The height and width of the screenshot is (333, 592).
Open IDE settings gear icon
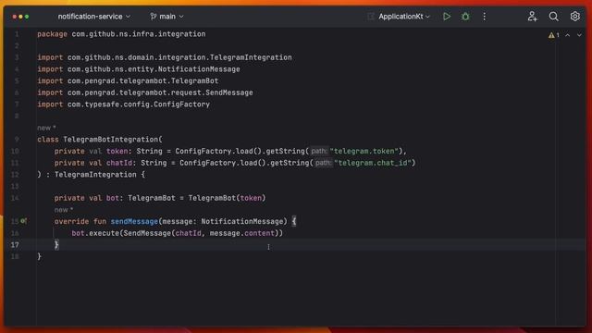tap(574, 17)
